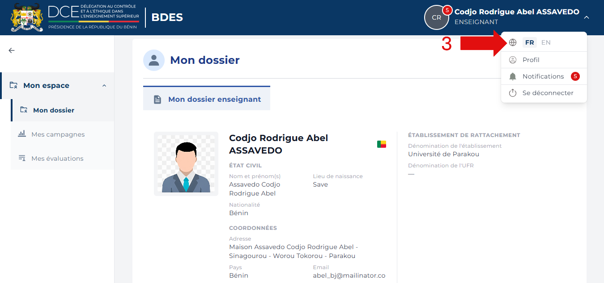The width and height of the screenshot is (604, 283).
Task: Switch language to FR
Action: (x=529, y=42)
